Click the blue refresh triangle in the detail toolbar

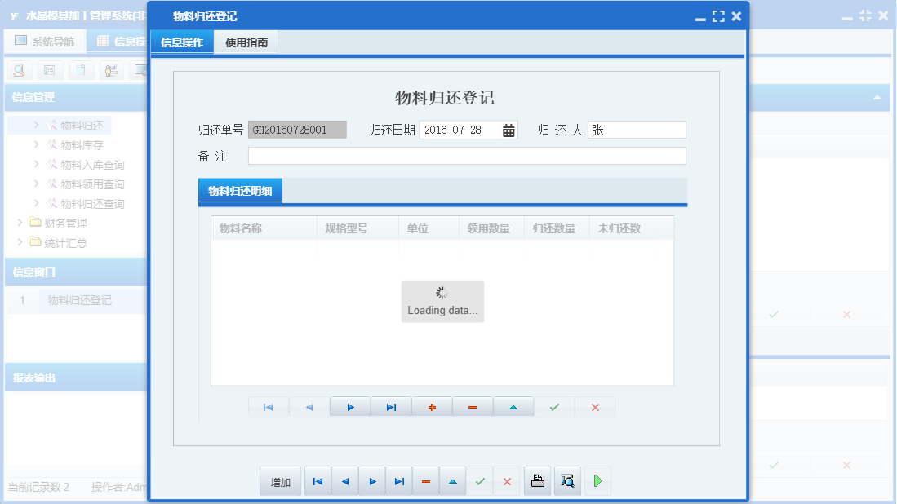point(513,406)
